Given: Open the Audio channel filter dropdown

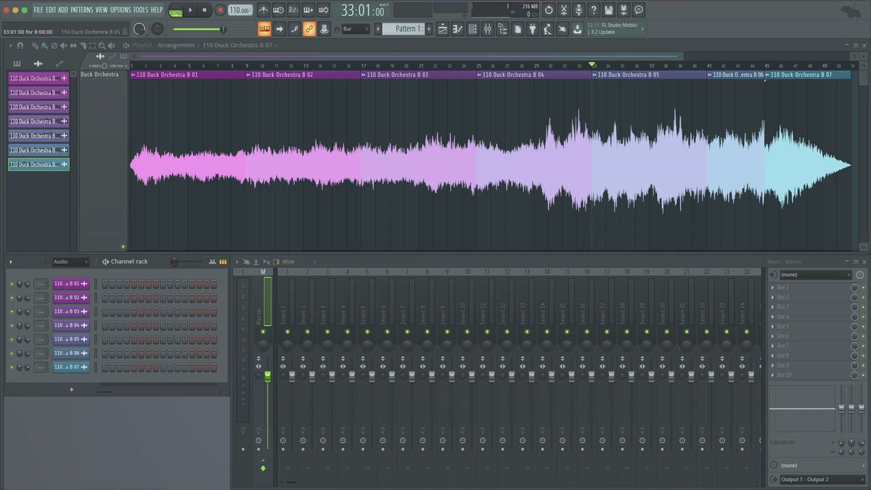Looking at the screenshot, I should tap(70, 261).
